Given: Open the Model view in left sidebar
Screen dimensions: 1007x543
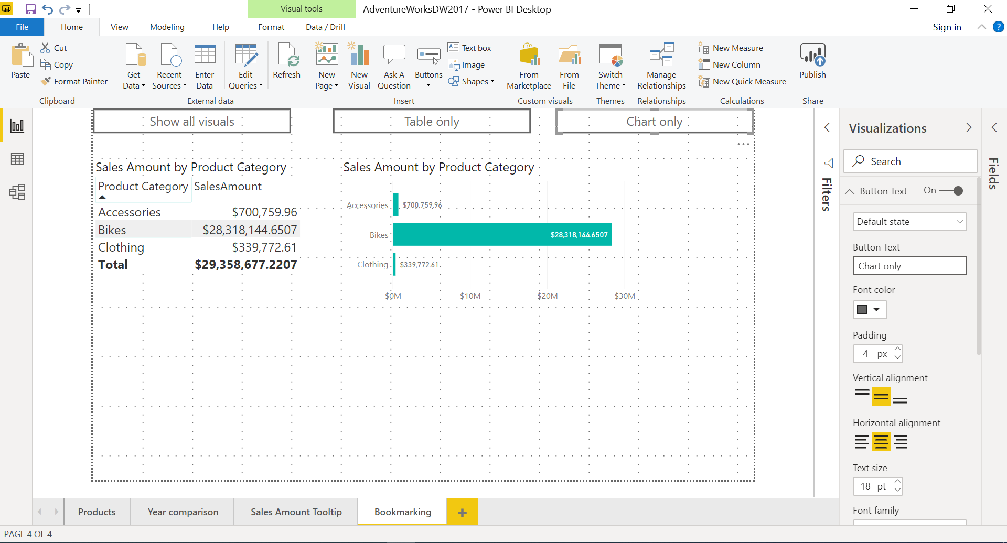Looking at the screenshot, I should (17, 192).
